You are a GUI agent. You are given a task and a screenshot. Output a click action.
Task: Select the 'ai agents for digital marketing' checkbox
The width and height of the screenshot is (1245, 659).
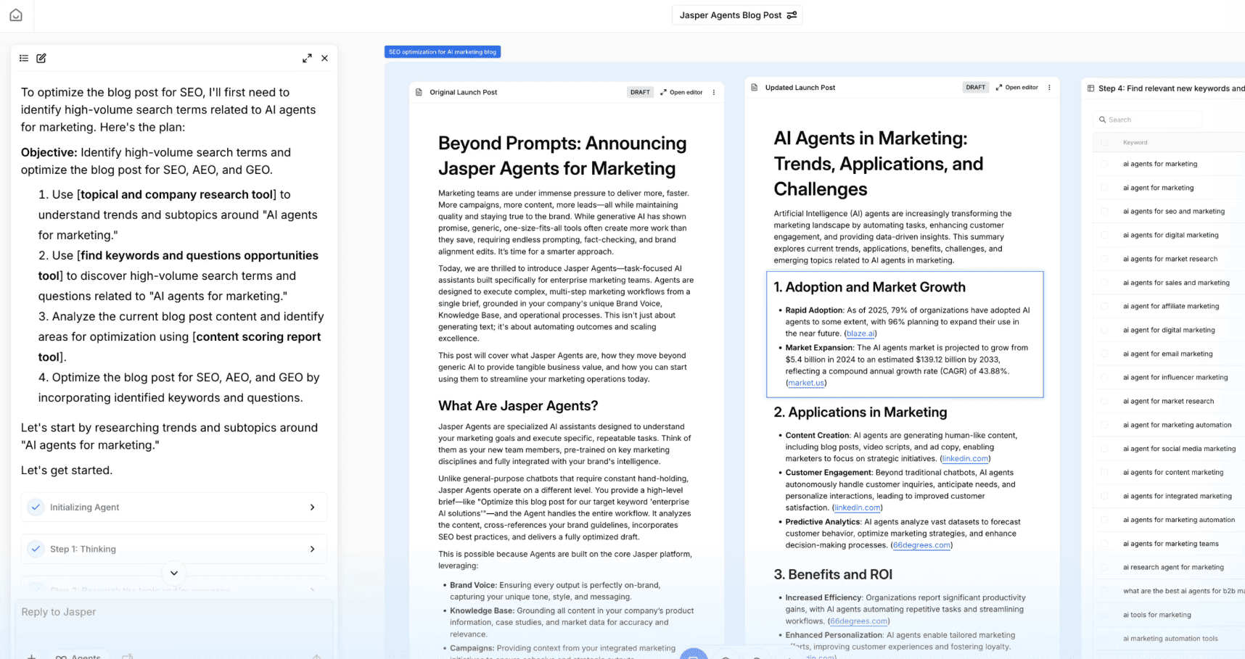pyautogui.click(x=1104, y=235)
